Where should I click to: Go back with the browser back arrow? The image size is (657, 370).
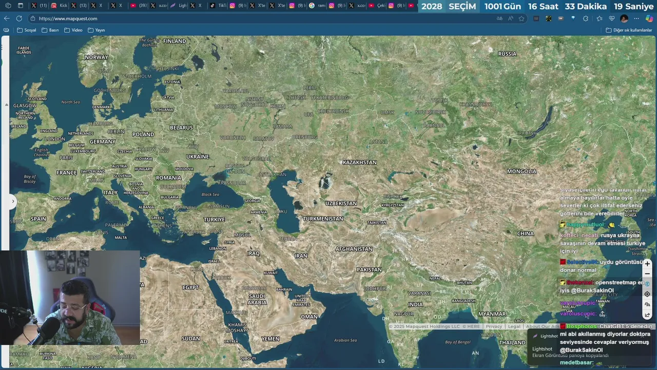(7, 18)
